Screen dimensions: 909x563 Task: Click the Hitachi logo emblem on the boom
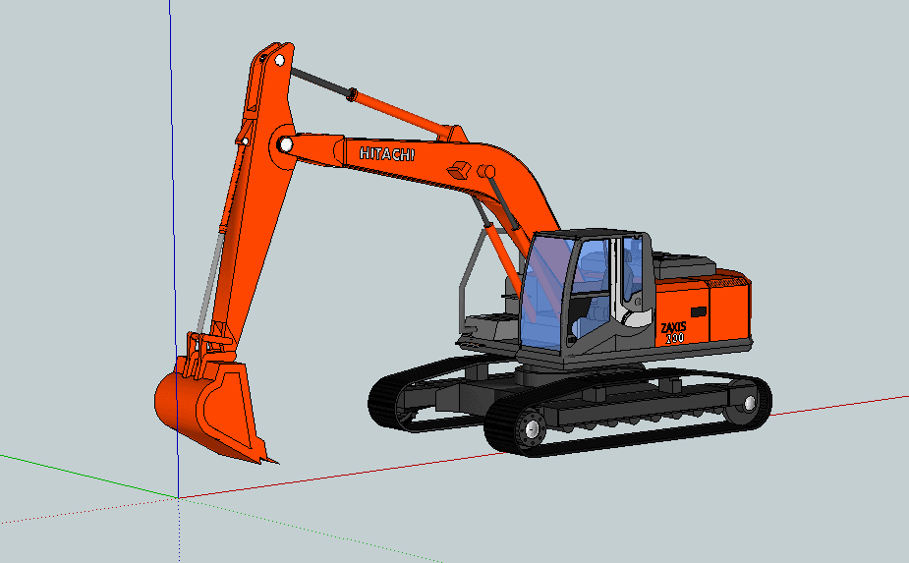click(x=459, y=170)
